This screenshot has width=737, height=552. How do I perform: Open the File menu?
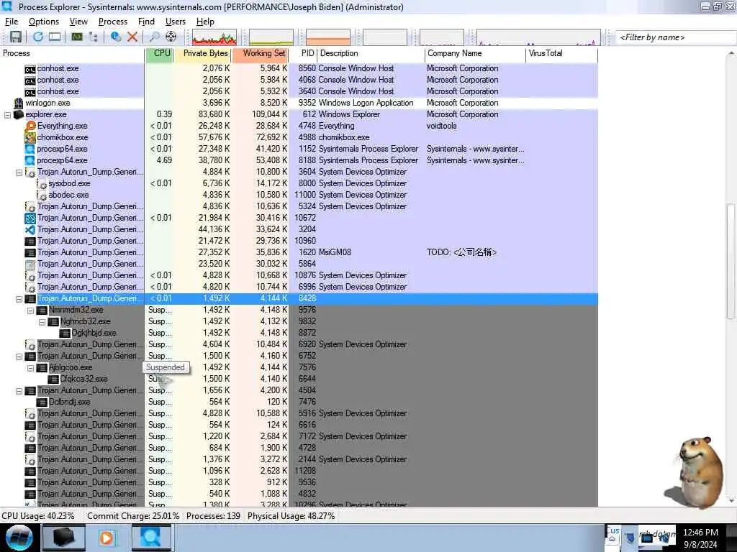[x=12, y=22]
